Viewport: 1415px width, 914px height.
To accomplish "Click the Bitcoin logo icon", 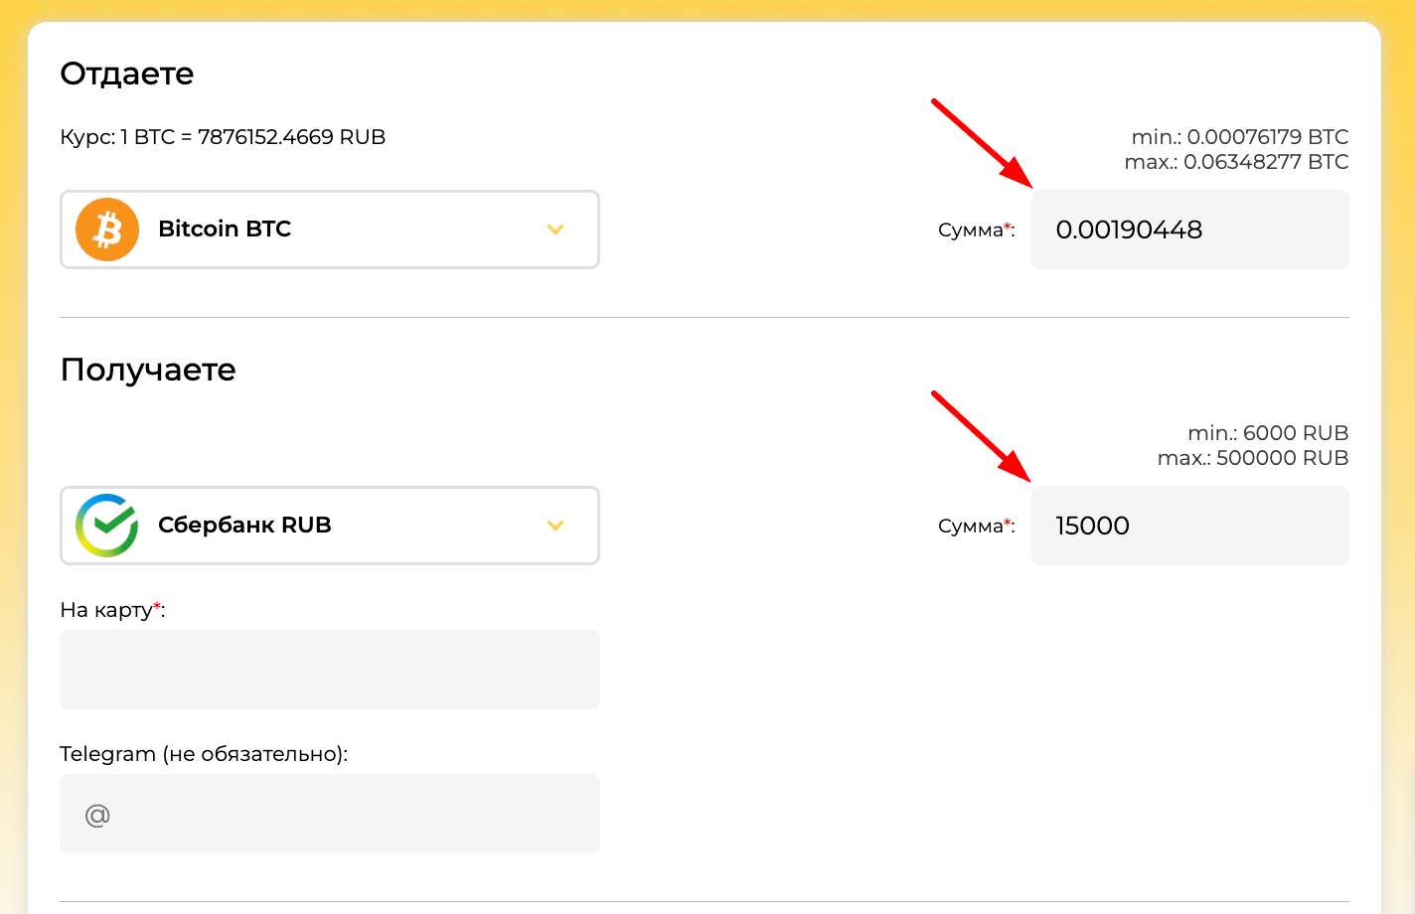I will coord(107,229).
